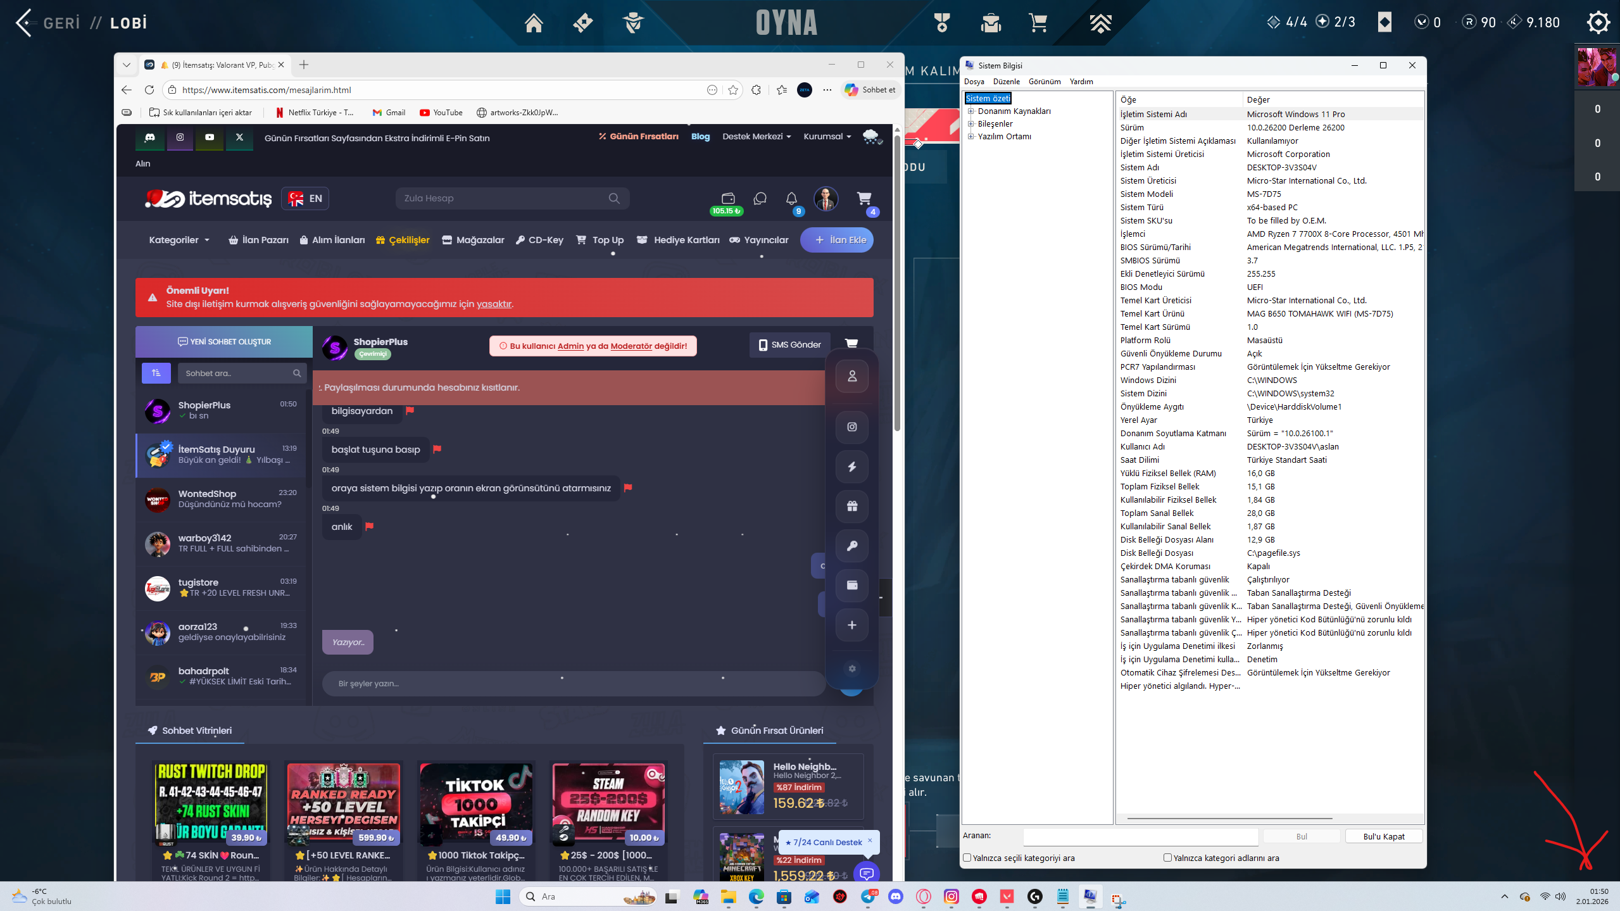The image size is (1620, 911).
Task: Click Bul'u Kapat button
Action: [x=1384, y=836]
